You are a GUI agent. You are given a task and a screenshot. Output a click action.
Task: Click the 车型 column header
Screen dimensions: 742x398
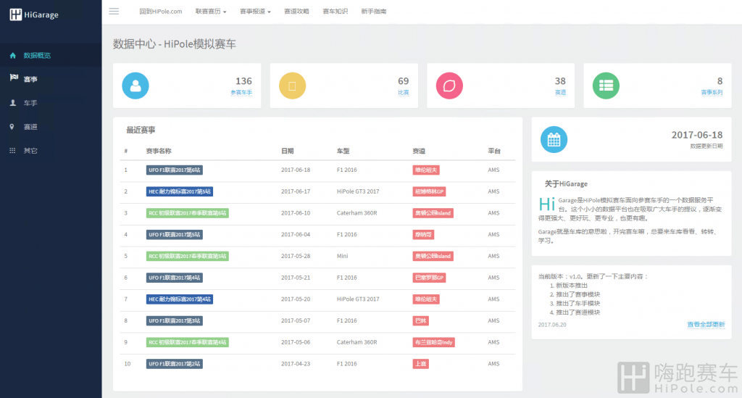coord(343,151)
